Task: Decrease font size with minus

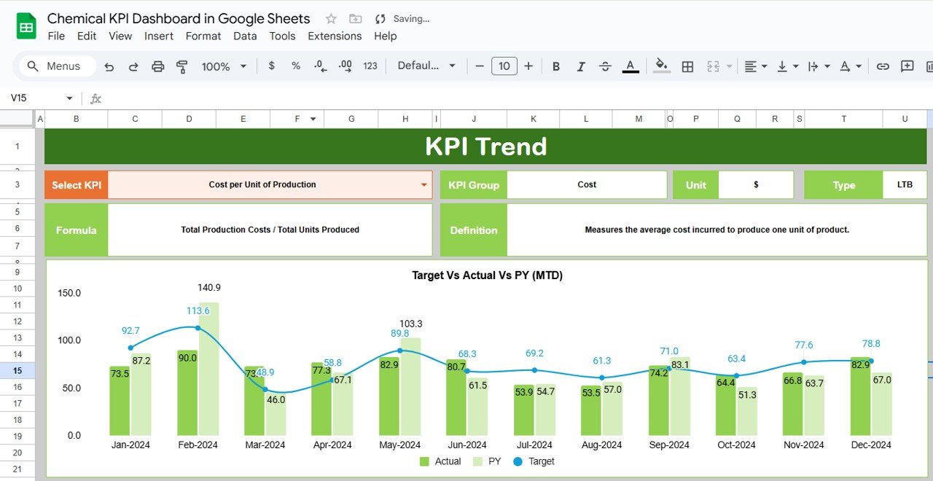Action: 480,66
